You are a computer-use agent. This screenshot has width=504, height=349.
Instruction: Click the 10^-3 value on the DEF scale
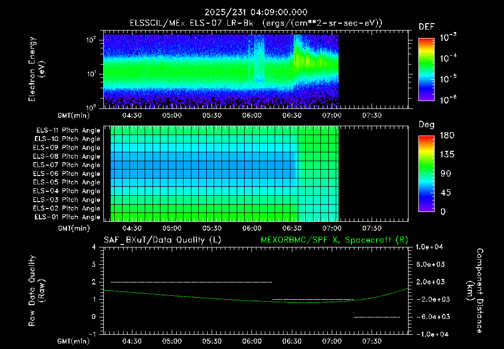[x=448, y=37]
